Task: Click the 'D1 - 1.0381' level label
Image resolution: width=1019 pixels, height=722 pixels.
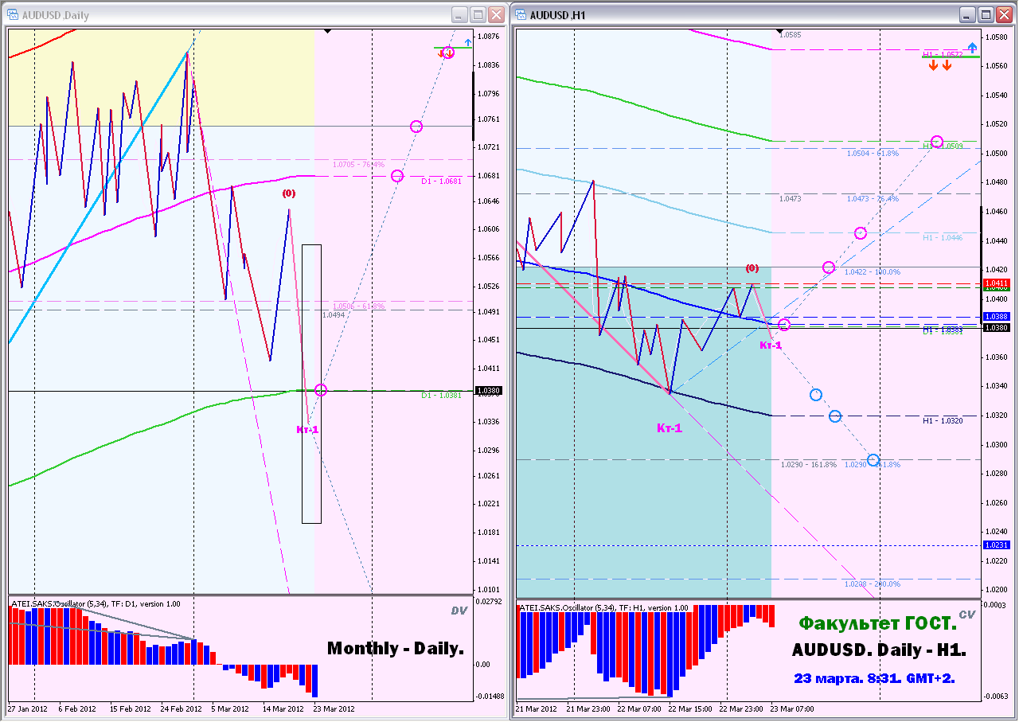Action: coord(442,396)
